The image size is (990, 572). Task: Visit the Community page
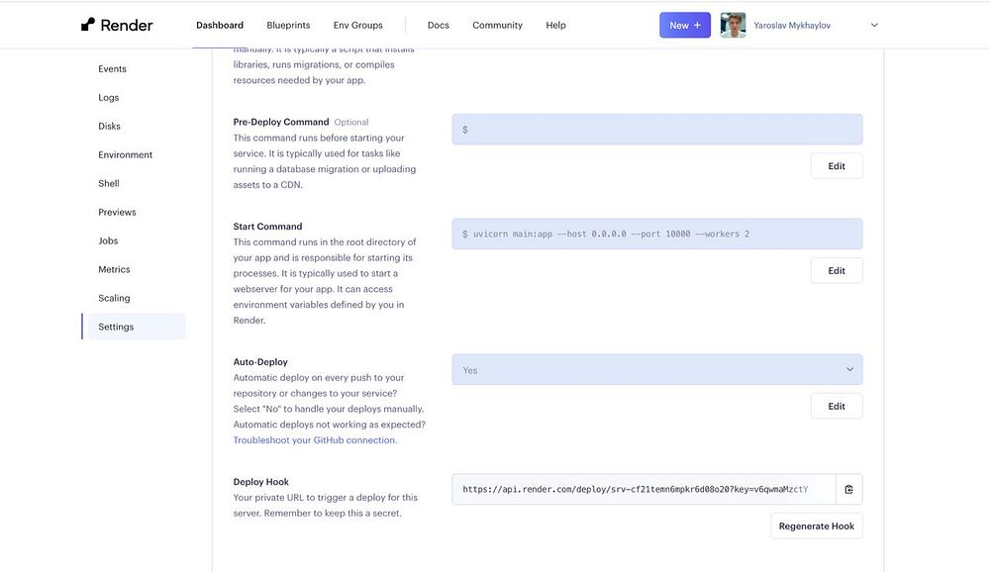(497, 25)
